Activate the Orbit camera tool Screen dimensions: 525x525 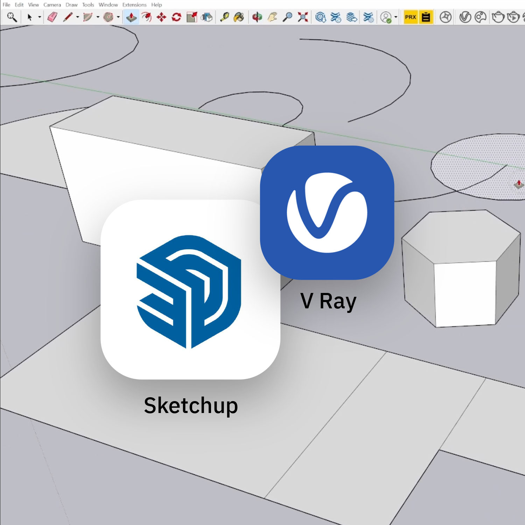tap(257, 17)
